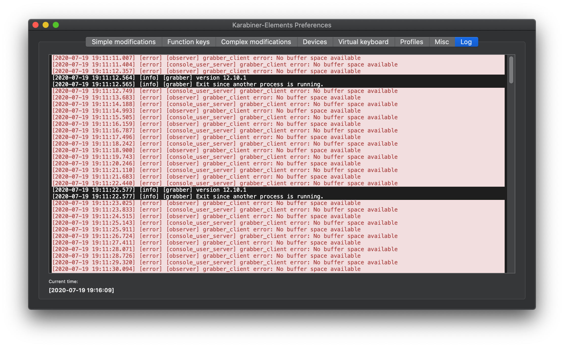Switch to the Simple modifications tab
Image resolution: width=564 pixels, height=347 pixels.
[x=124, y=42]
